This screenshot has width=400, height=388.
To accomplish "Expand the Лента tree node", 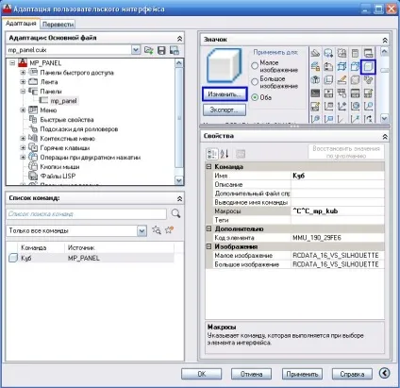I will (23, 82).
